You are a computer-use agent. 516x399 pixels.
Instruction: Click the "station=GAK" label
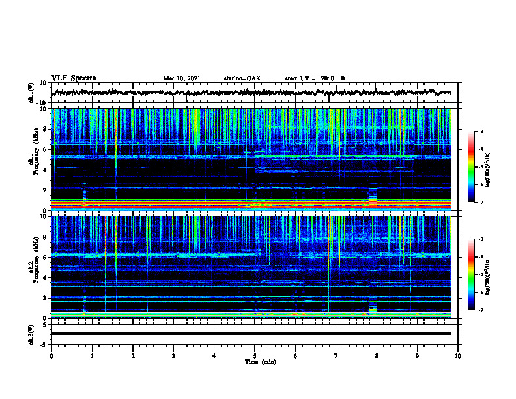242,78
